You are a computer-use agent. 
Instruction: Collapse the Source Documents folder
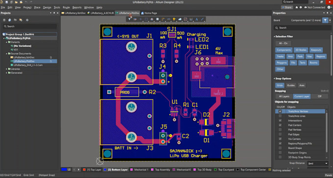(x=6, y=54)
